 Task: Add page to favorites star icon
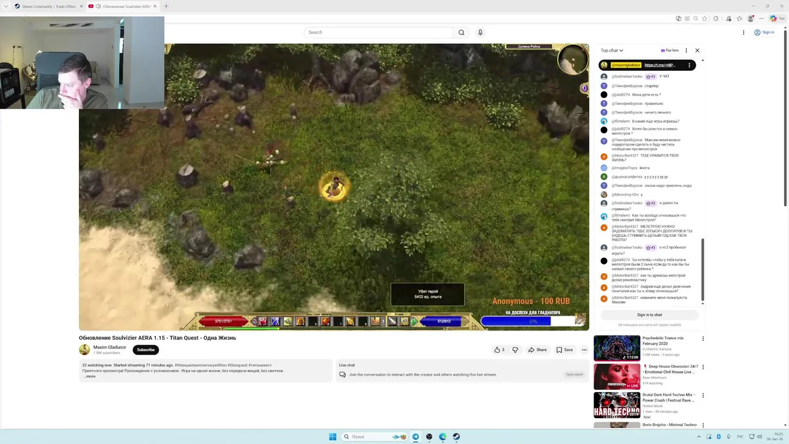click(x=705, y=18)
